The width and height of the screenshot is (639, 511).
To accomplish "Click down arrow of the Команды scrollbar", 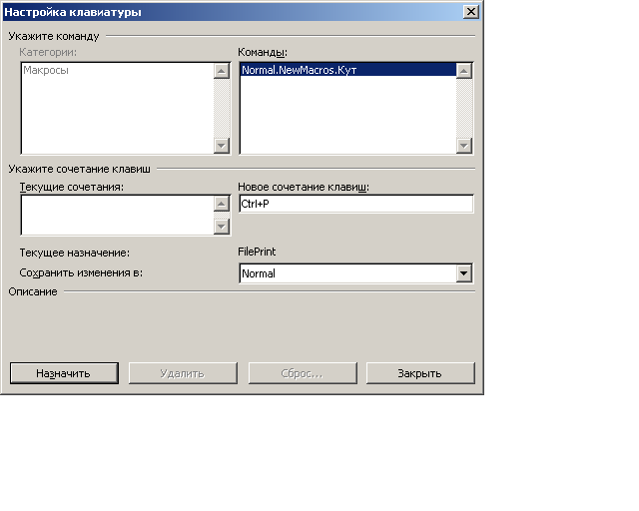I will coord(463,146).
